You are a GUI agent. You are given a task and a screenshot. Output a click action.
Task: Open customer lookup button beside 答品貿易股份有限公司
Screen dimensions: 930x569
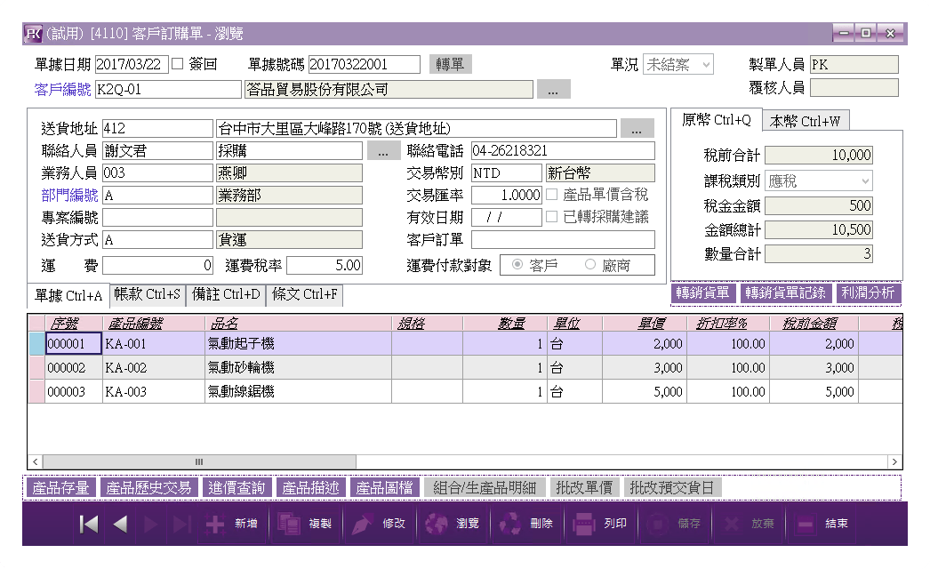(x=553, y=90)
